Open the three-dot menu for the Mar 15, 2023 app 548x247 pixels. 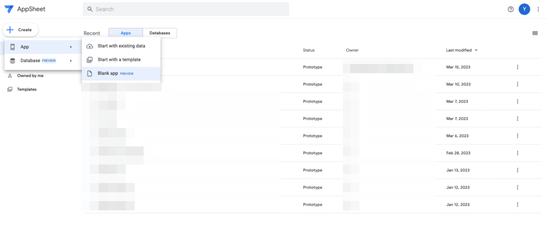click(517, 67)
